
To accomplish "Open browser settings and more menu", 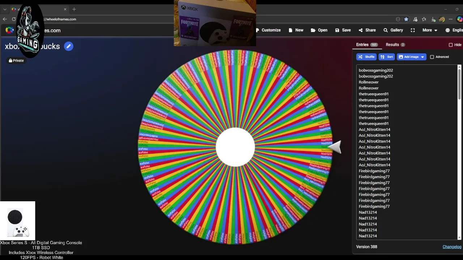I will (x=451, y=19).
